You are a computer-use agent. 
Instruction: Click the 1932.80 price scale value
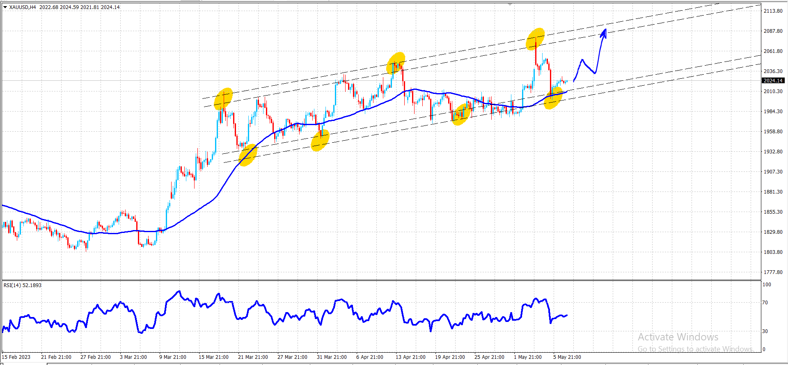coord(773,152)
